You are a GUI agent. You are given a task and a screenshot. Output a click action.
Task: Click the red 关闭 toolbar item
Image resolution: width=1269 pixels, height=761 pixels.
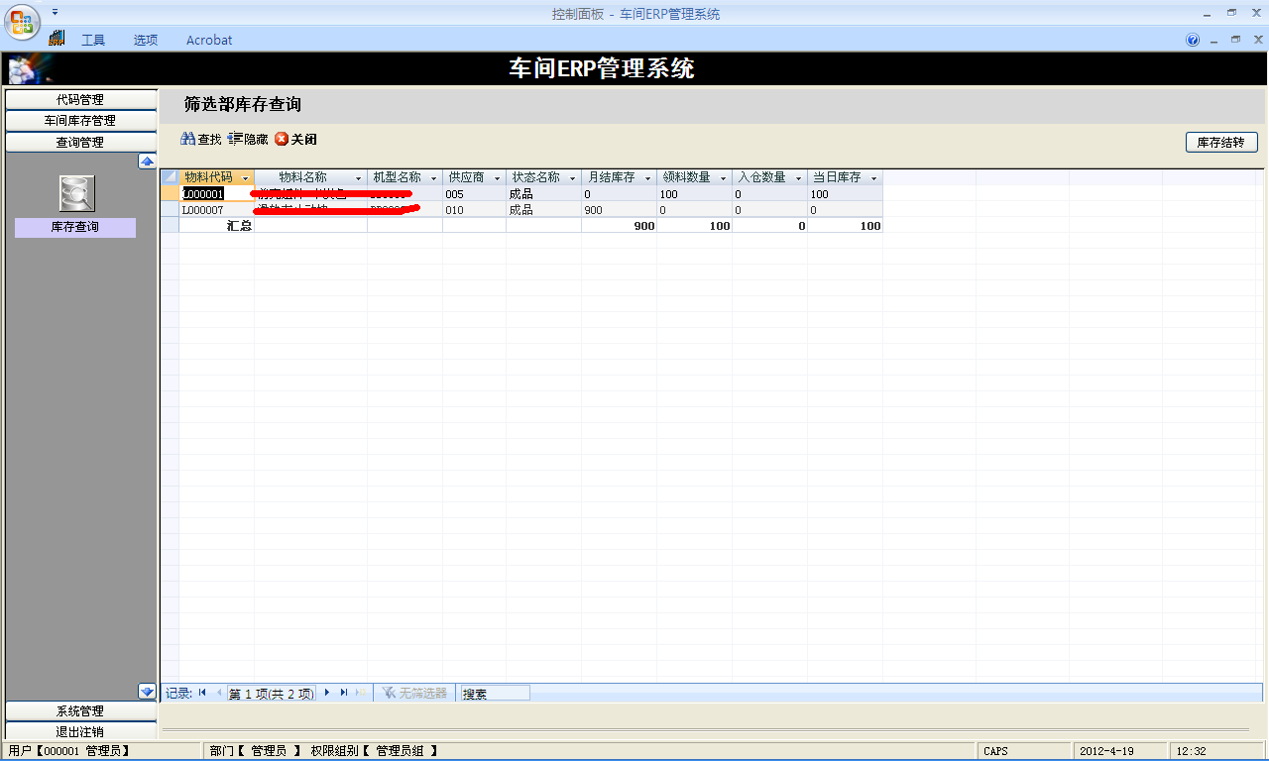(295, 140)
